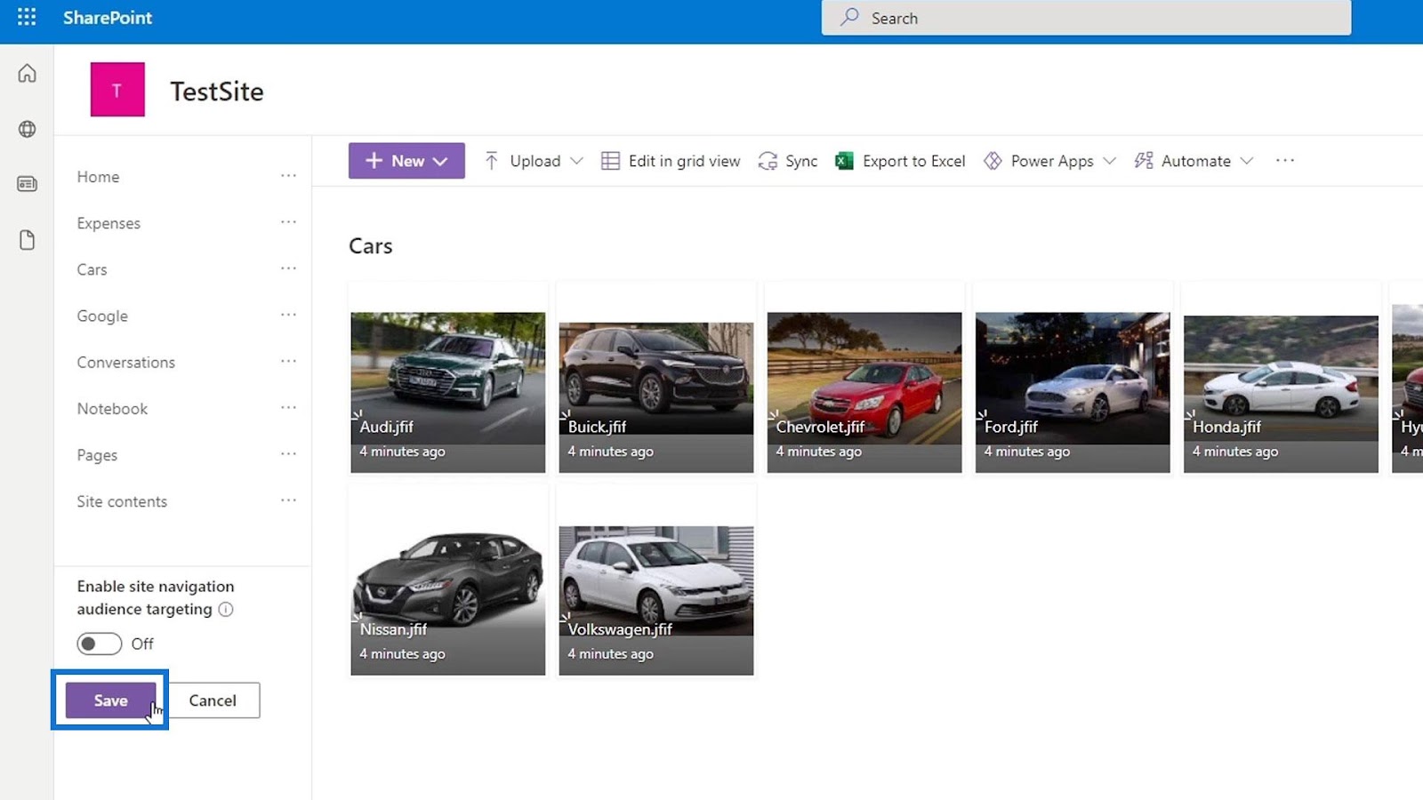The height and width of the screenshot is (800, 1423).
Task: Click the Automate flow icon
Action: click(1143, 161)
